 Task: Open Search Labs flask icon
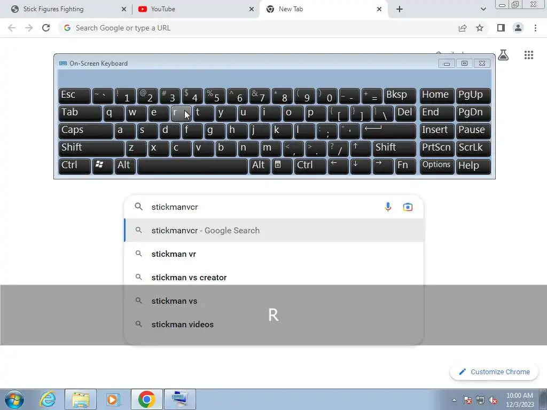coord(503,55)
